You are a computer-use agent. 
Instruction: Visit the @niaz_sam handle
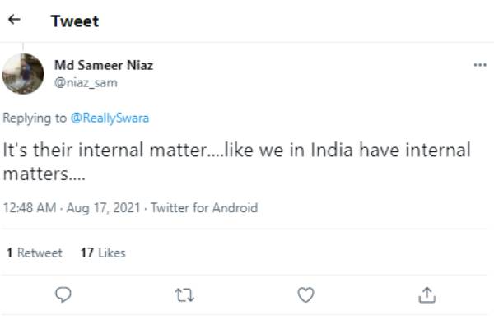click(x=86, y=83)
